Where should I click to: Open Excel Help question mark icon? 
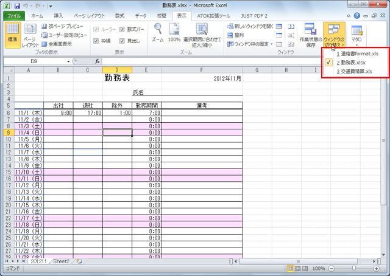tap(357, 16)
